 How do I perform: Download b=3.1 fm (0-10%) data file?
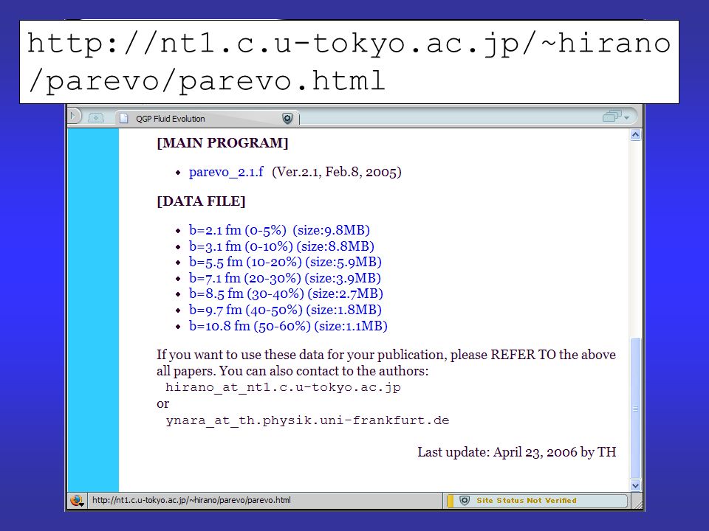pyautogui.click(x=281, y=246)
